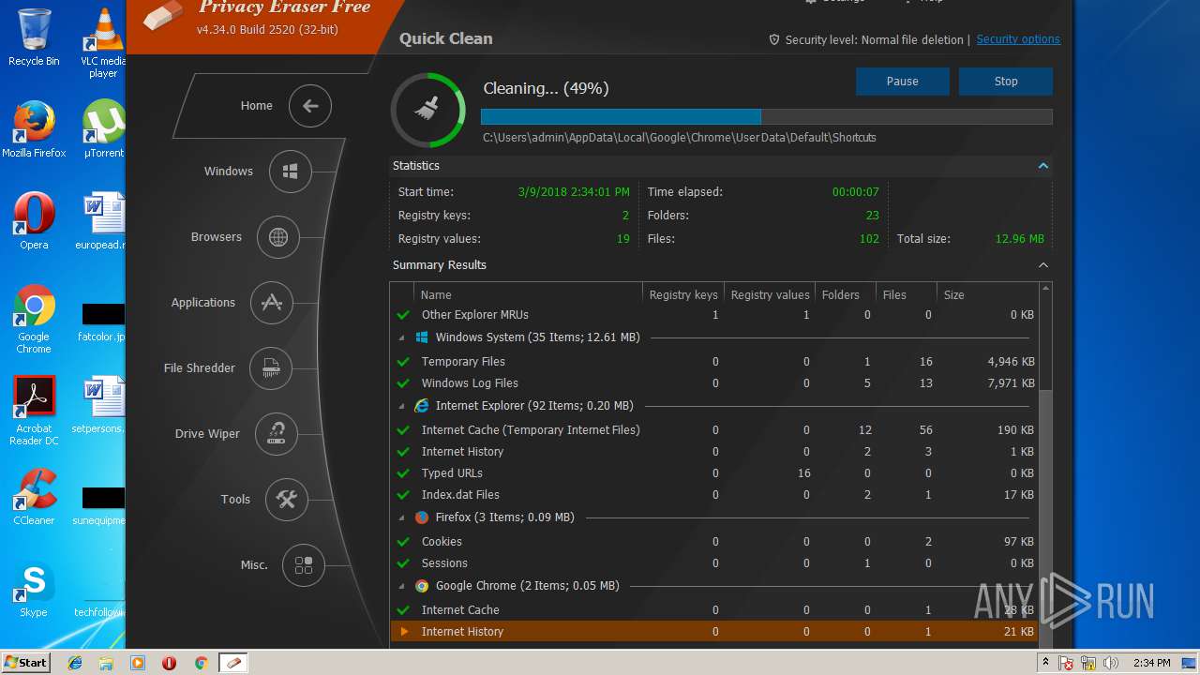This screenshot has height=675, width=1200.
Task: Click the Windows System group icon
Action: (x=422, y=337)
